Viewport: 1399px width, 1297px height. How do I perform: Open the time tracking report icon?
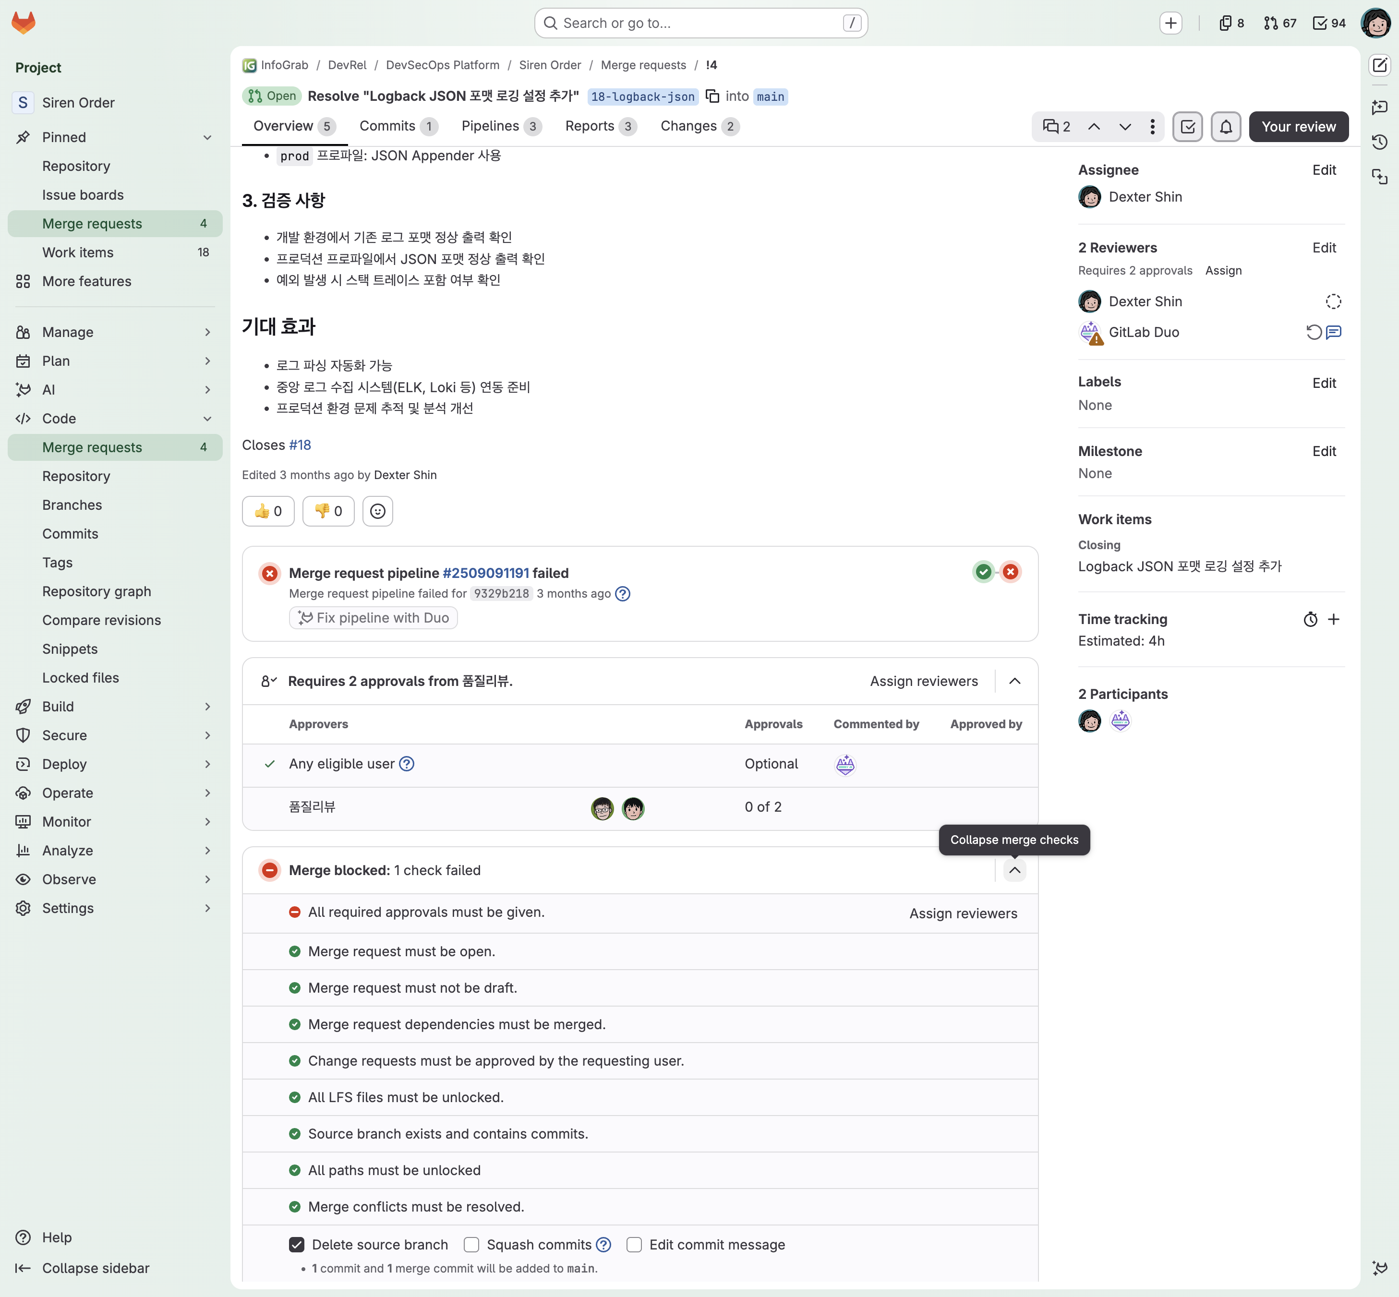[x=1311, y=619]
